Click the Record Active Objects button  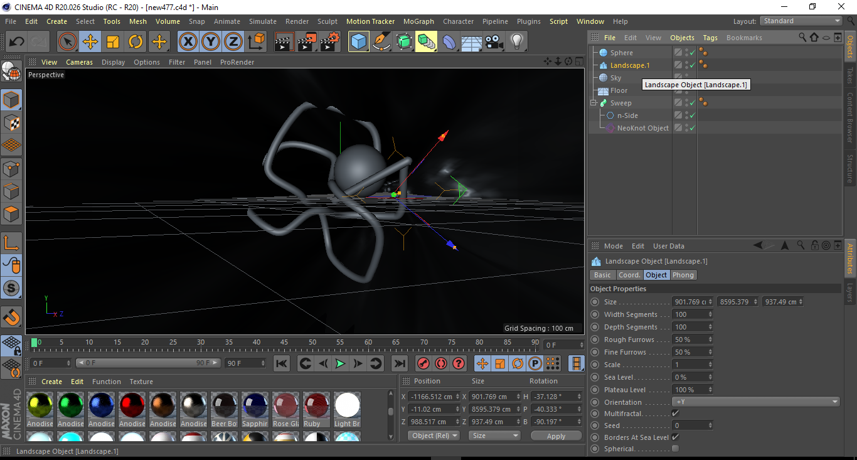point(423,363)
